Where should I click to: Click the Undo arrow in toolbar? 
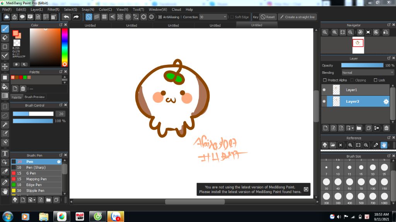tap(67, 17)
